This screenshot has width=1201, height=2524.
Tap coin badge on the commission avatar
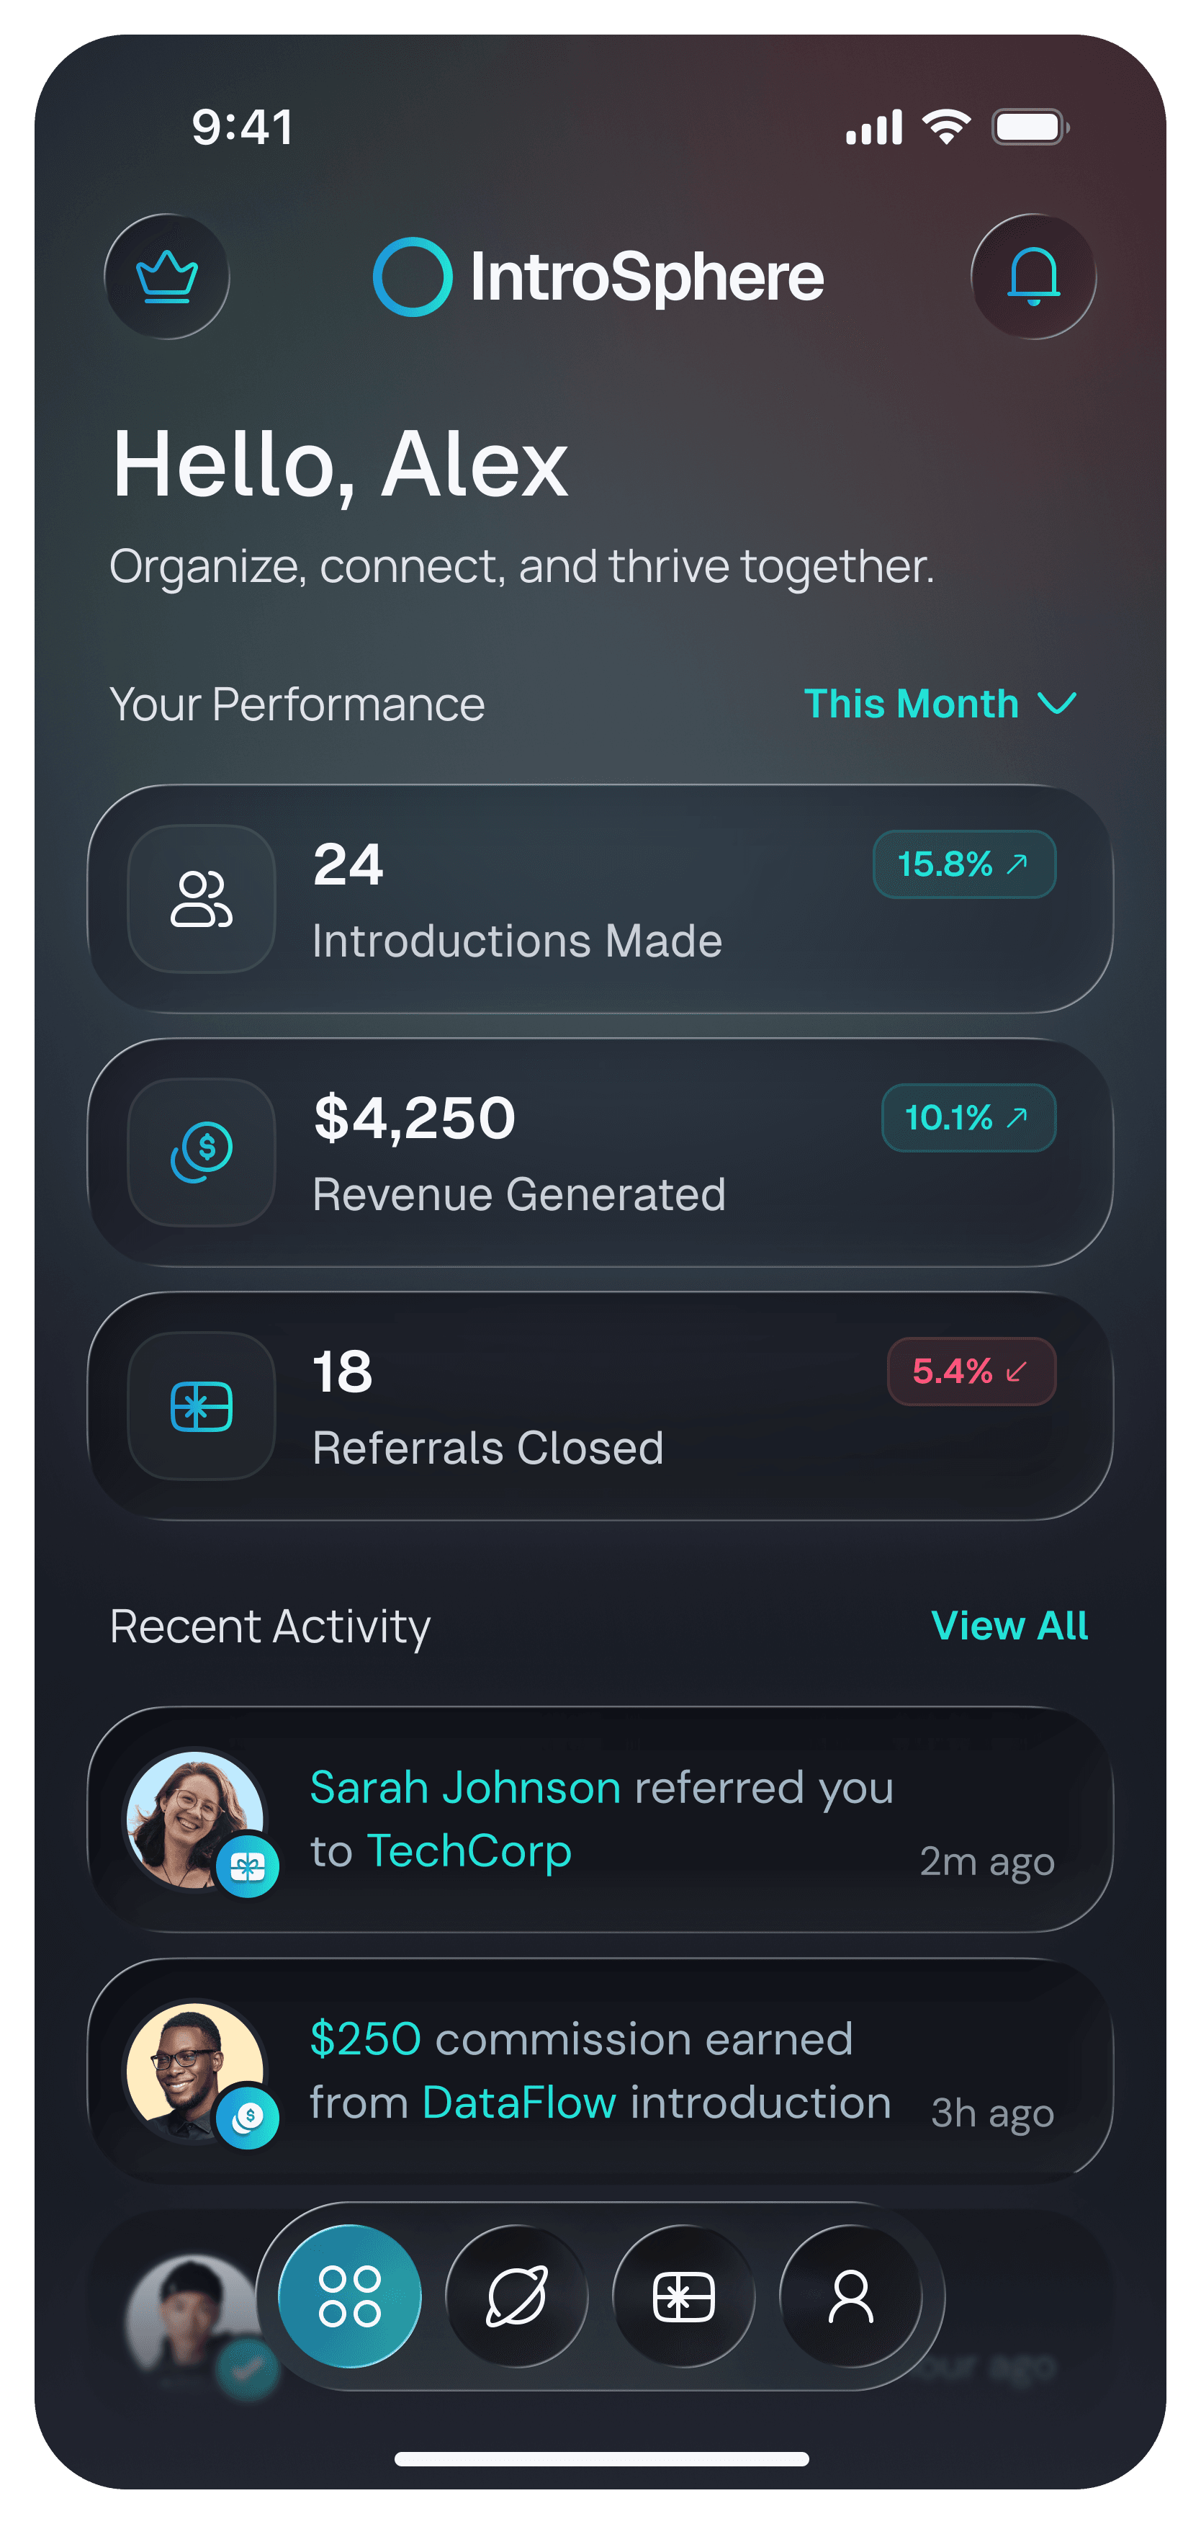248,2118
